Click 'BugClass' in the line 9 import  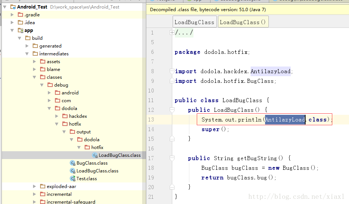[260, 81]
